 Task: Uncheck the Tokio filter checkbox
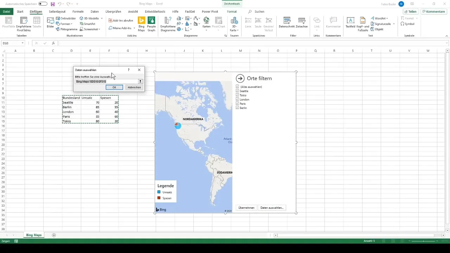click(x=238, y=95)
